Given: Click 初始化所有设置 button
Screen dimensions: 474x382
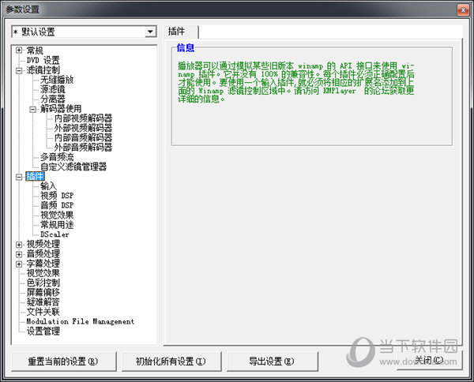Looking at the screenshot, I should [x=170, y=361].
